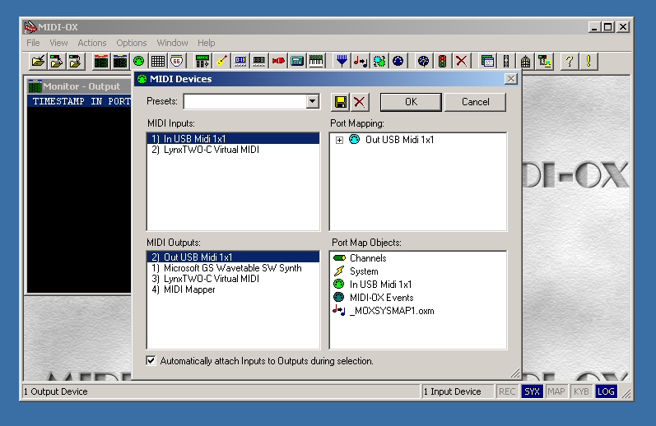Select Channels in Port Map Objects

tap(368, 258)
